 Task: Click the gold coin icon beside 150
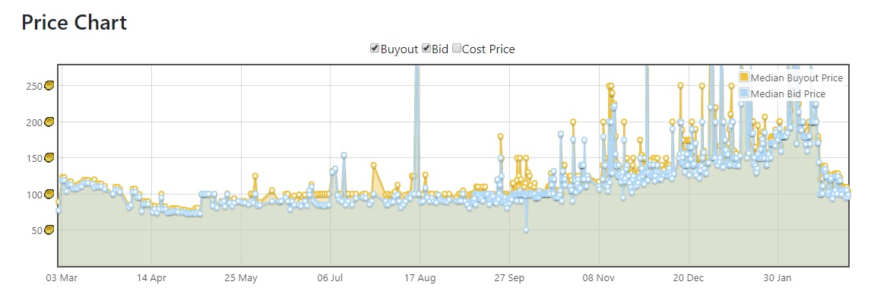point(49,157)
